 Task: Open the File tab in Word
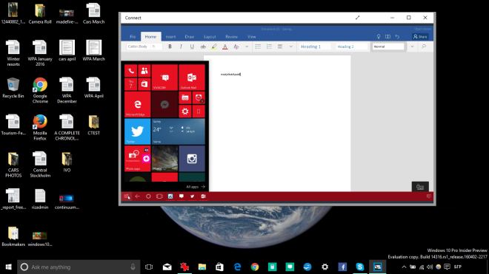point(133,37)
